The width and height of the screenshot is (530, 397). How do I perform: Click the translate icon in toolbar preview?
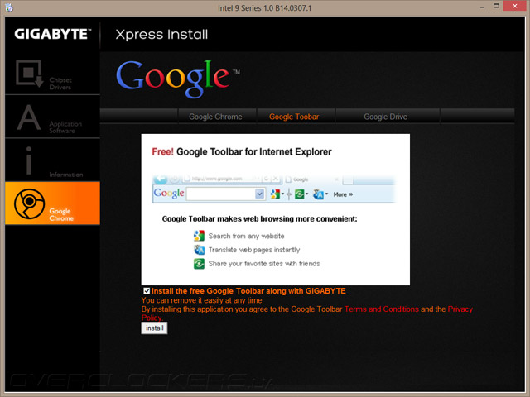318,194
